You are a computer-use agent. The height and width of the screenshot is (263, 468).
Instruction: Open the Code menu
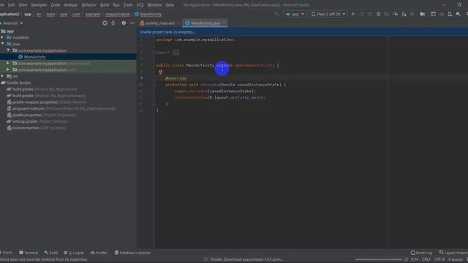[56, 5]
